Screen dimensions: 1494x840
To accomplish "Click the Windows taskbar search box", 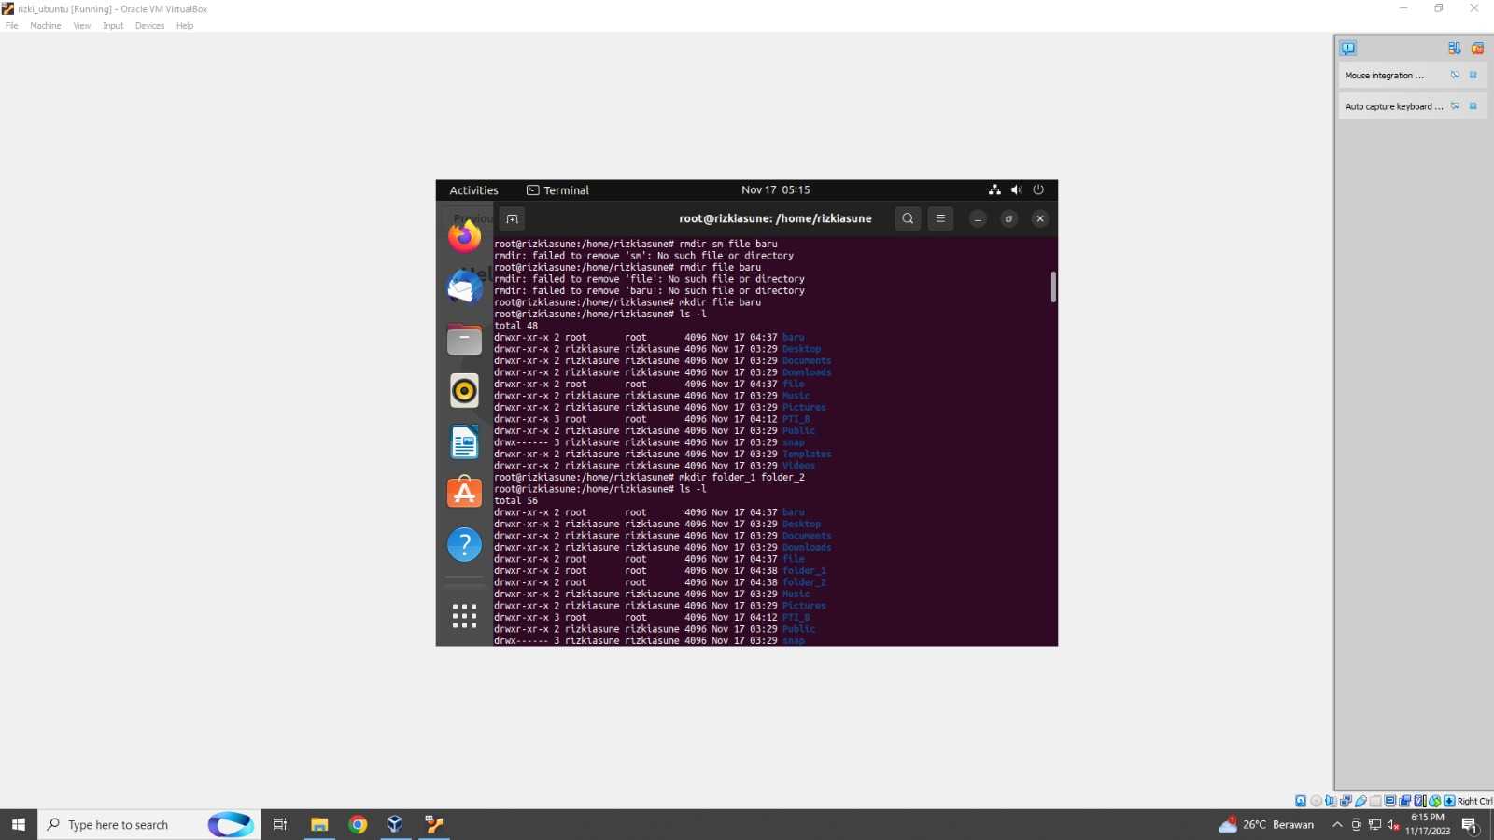I will (x=149, y=824).
